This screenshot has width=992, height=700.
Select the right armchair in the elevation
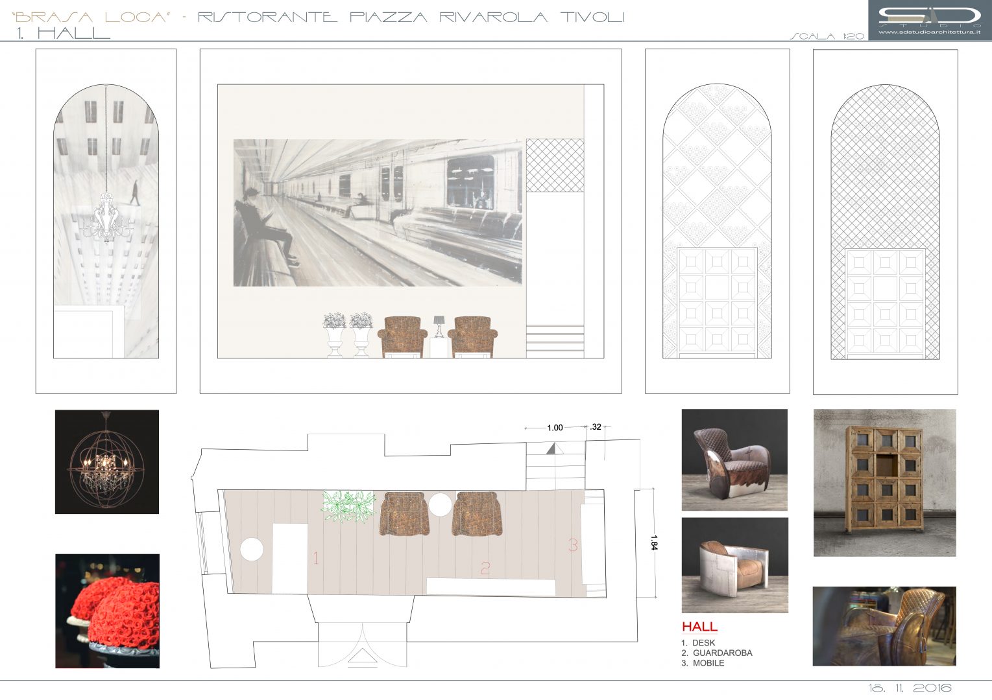tap(472, 336)
